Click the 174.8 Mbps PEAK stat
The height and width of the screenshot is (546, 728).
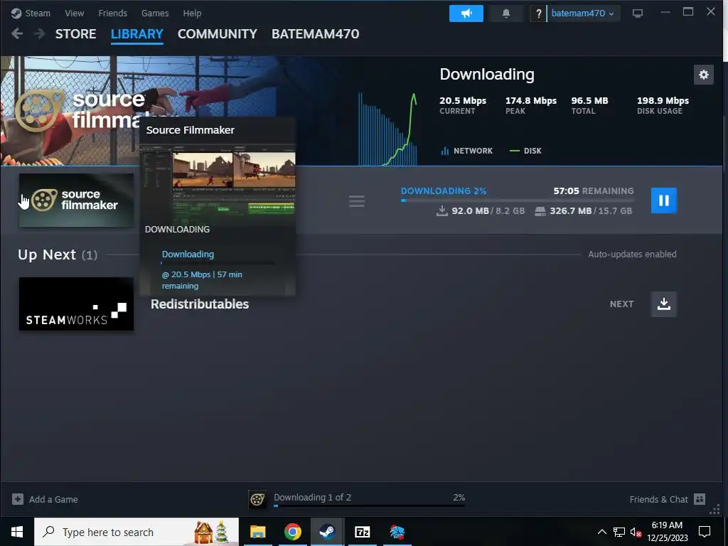tap(530, 105)
